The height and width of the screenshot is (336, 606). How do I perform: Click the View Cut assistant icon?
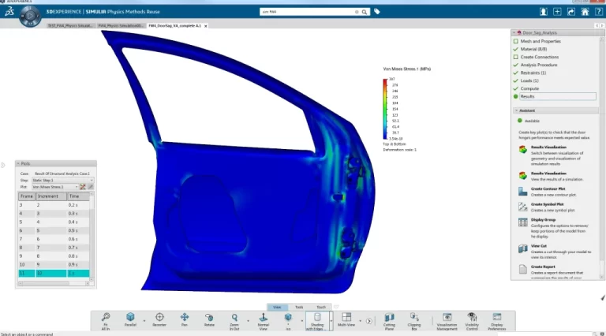pos(522,248)
